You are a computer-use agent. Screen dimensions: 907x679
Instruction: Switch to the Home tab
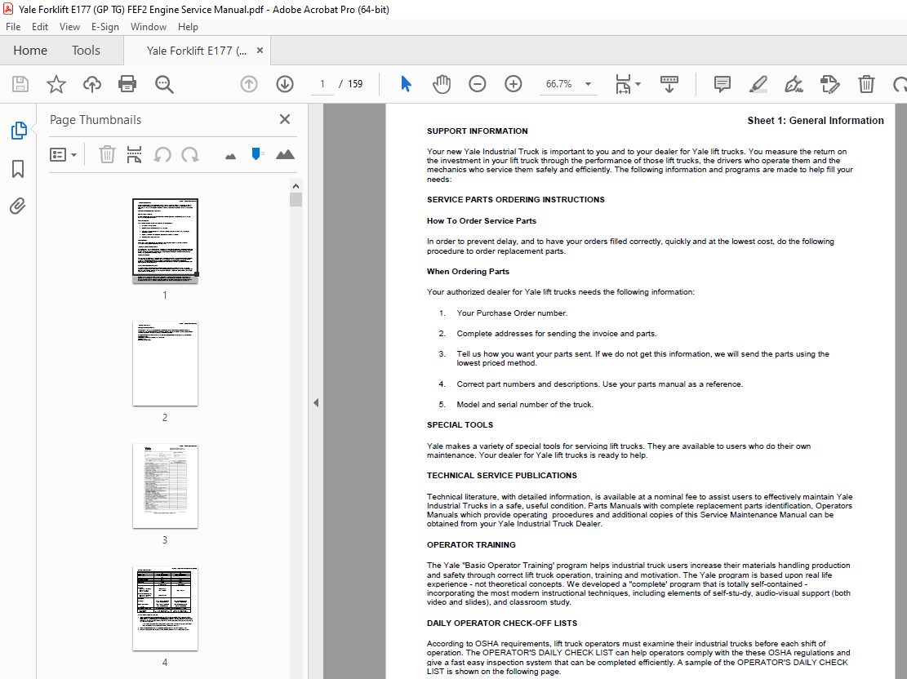(30, 51)
